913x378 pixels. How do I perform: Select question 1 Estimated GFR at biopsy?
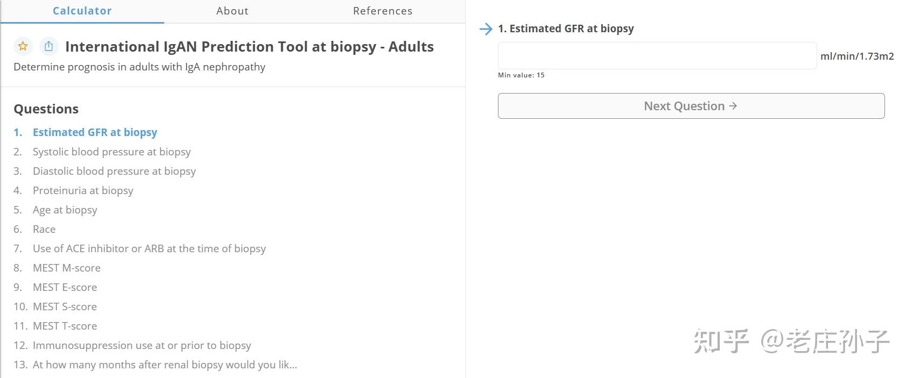(95, 132)
